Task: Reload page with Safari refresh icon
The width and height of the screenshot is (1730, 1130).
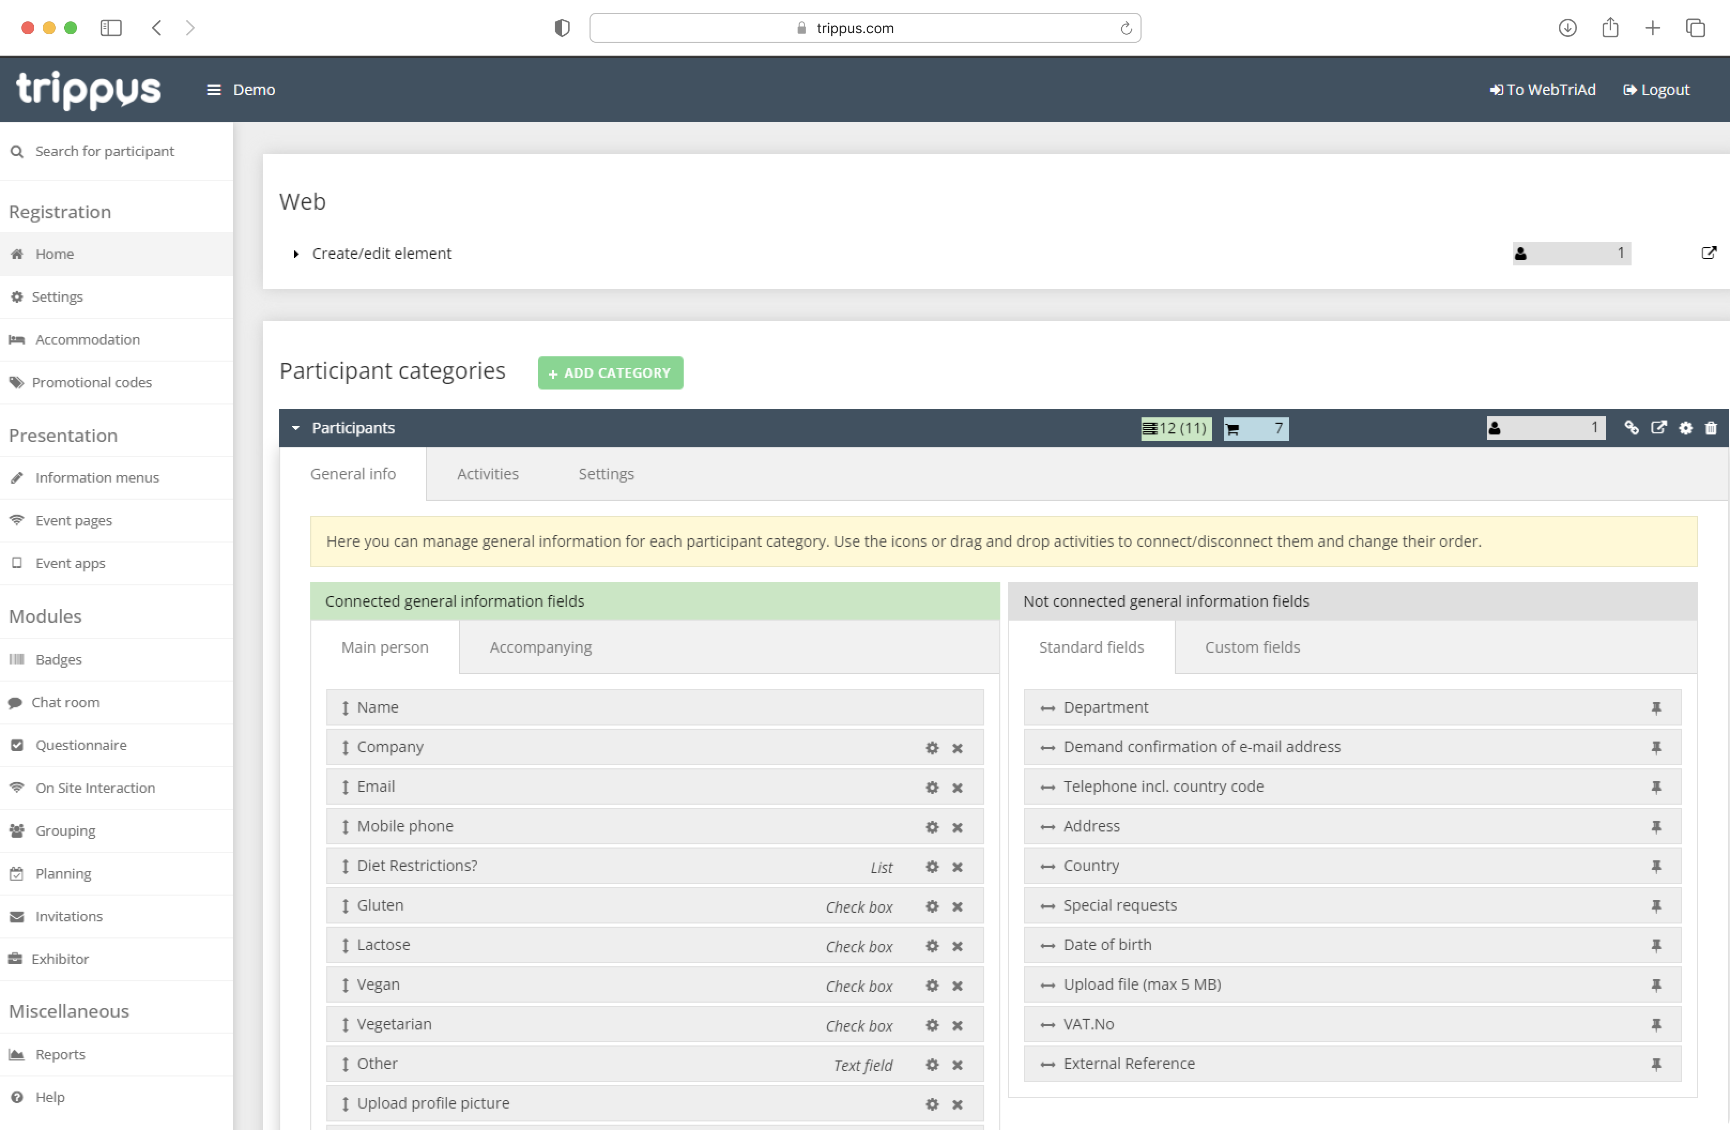Action: pos(1125,28)
